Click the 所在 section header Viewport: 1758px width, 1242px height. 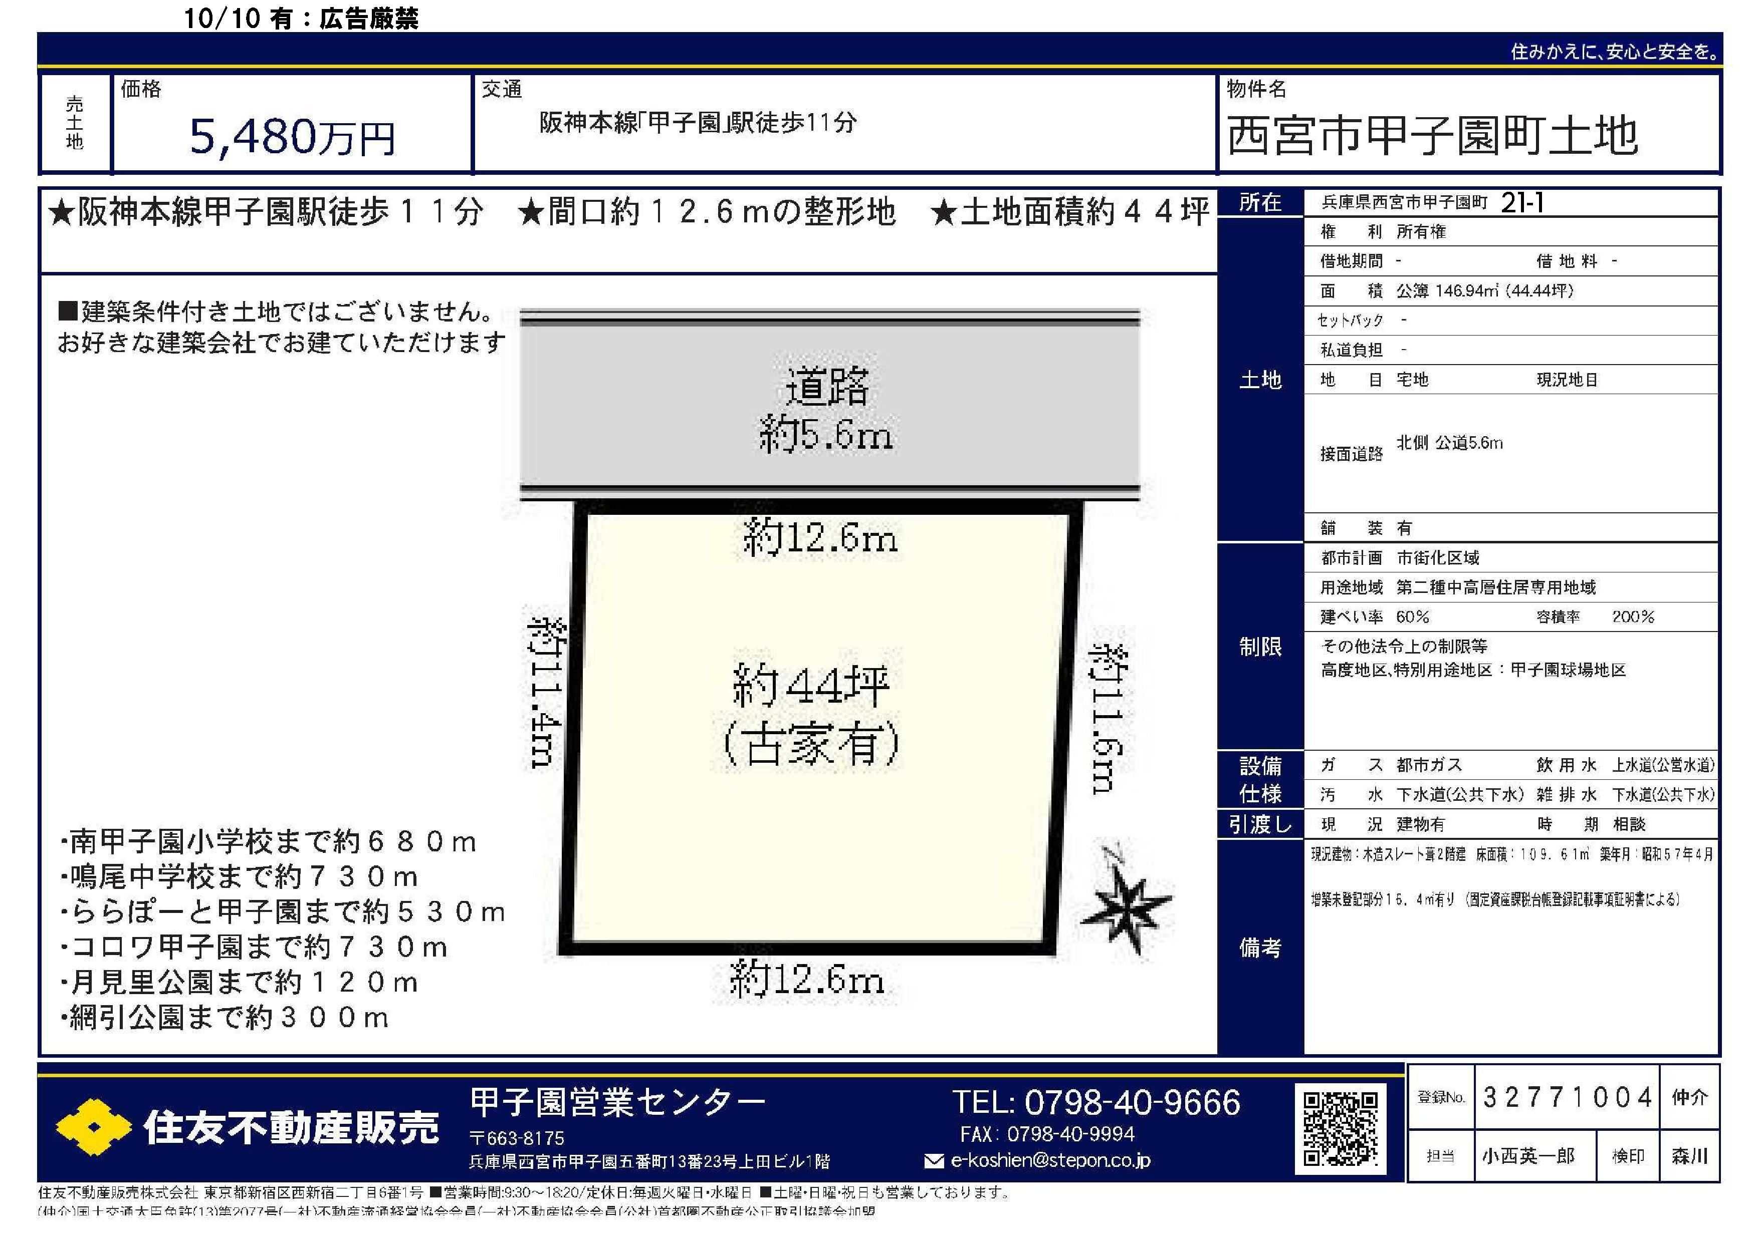pyautogui.click(x=1259, y=203)
